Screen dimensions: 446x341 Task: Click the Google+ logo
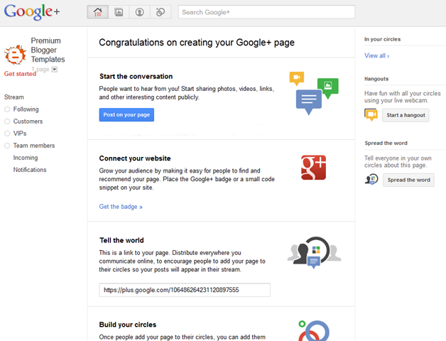[31, 12]
